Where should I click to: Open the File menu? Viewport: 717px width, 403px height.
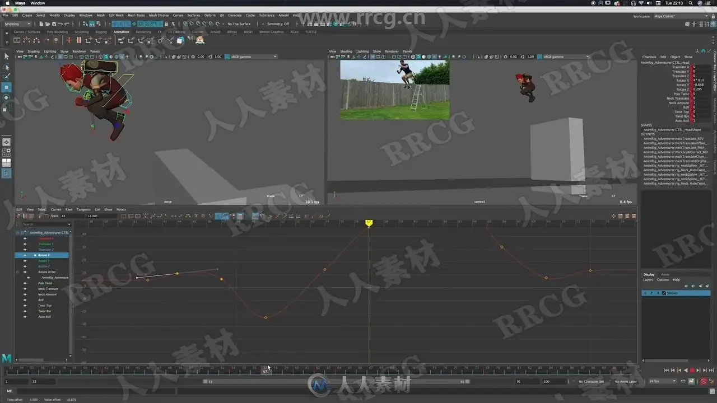pyautogui.click(x=6, y=16)
